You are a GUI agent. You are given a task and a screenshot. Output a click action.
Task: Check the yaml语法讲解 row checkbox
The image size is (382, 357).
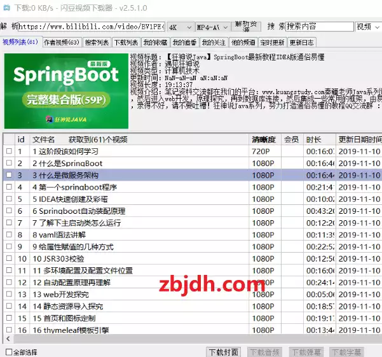click(x=9, y=234)
